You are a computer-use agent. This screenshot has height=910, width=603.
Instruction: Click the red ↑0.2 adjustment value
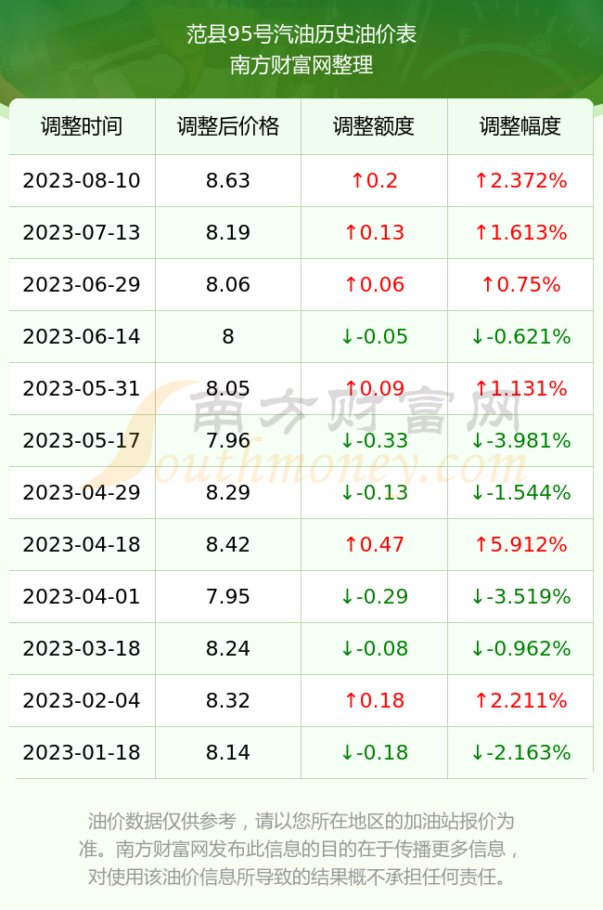click(x=374, y=180)
